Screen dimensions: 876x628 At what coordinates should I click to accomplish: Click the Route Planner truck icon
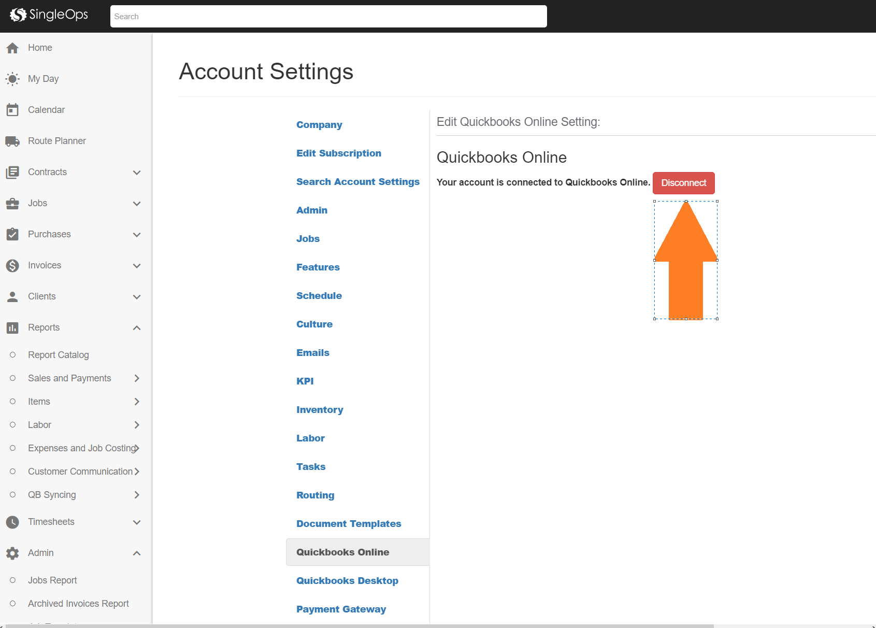pos(12,141)
